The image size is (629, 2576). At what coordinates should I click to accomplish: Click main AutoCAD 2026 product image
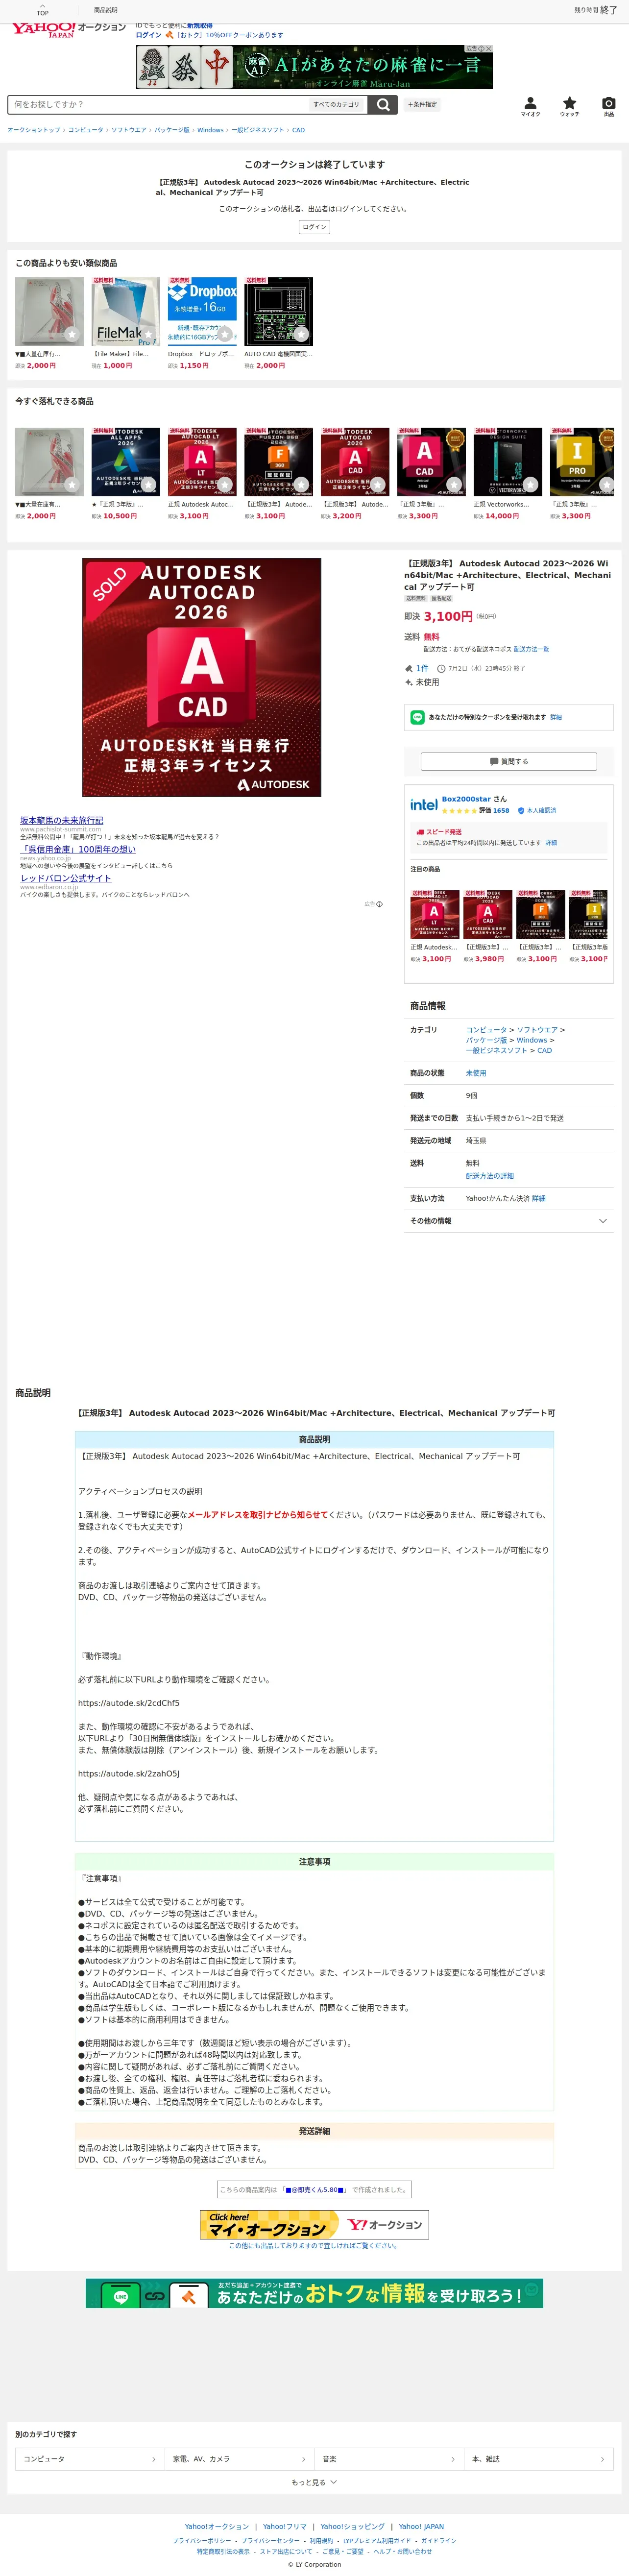(x=201, y=677)
